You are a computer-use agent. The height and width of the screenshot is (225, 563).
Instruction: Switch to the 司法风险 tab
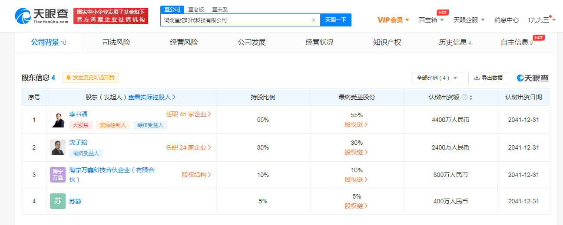click(116, 42)
